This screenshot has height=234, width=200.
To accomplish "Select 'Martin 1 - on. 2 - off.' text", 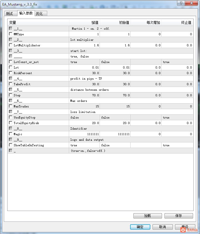I will (x=91, y=29).
